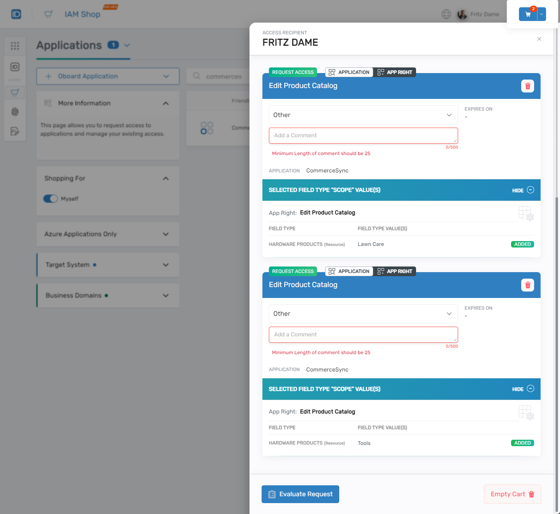Toggle the Shopping For Myself switch
Viewport: 560px width, 514px height.
coord(50,199)
